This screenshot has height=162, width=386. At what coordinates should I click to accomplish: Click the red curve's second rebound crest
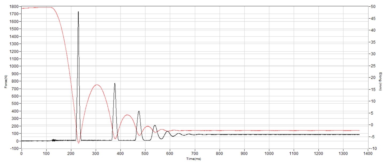tap(127, 115)
